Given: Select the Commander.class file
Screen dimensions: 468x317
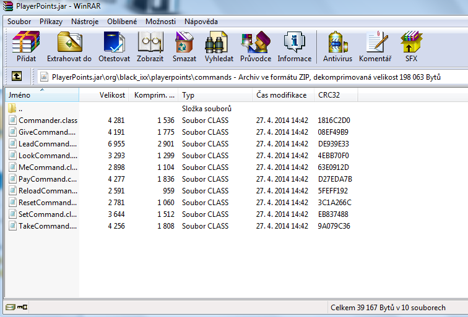Looking at the screenshot, I should (x=48, y=120).
